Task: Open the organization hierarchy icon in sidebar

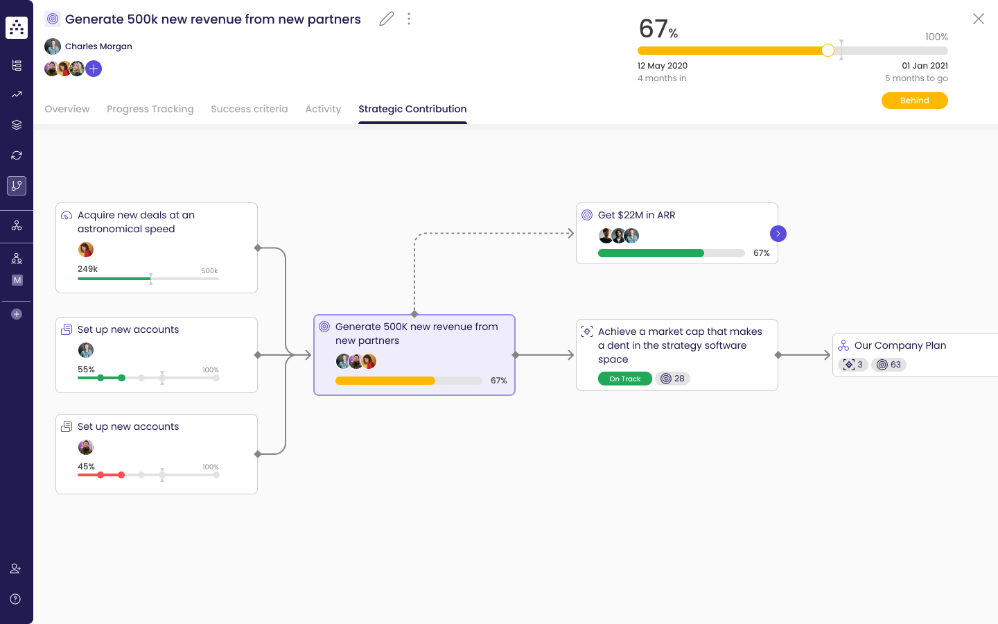Action: pos(17,226)
